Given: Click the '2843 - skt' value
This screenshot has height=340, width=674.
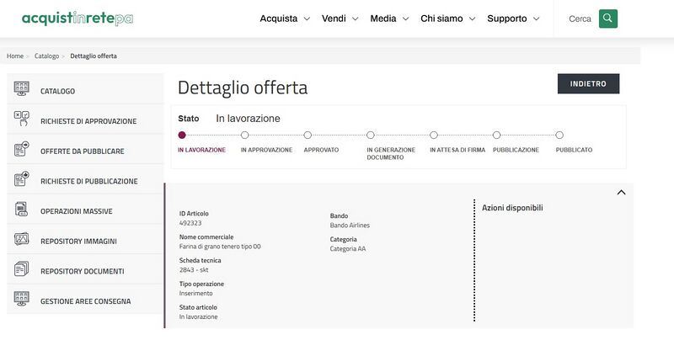Looking at the screenshot, I should [194, 269].
